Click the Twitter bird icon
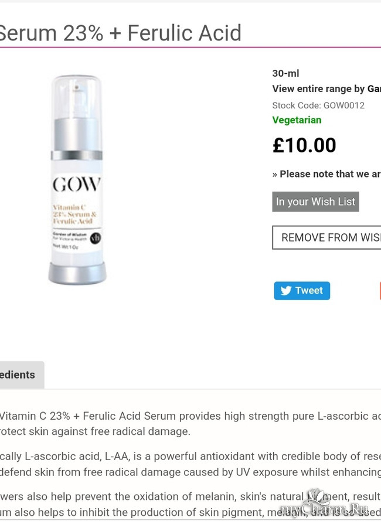This screenshot has width=381, height=524. tap(285, 291)
